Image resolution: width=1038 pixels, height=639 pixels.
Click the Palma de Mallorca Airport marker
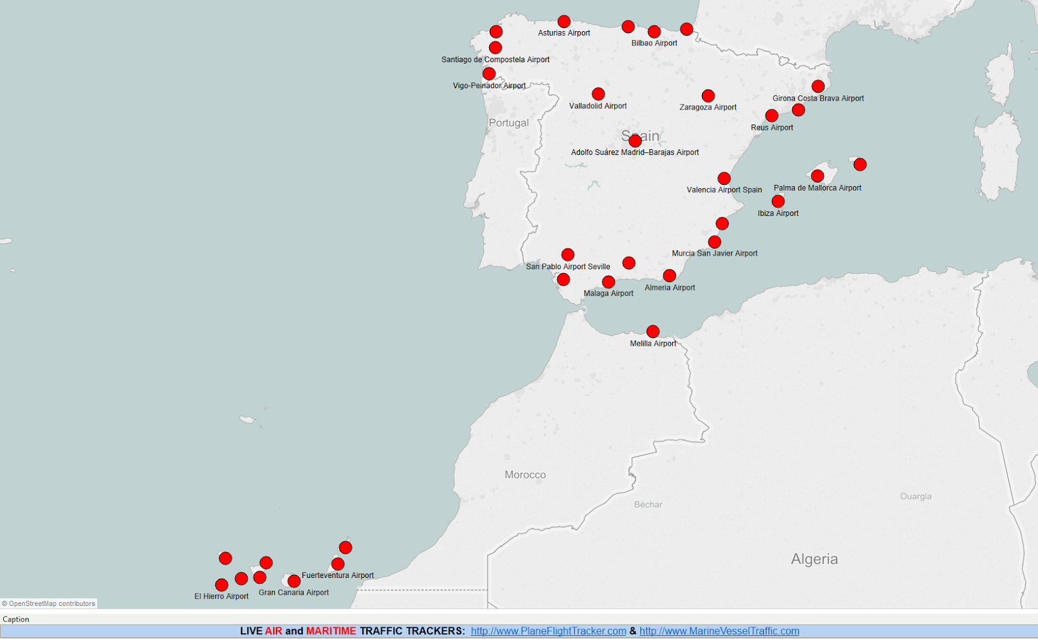[817, 176]
